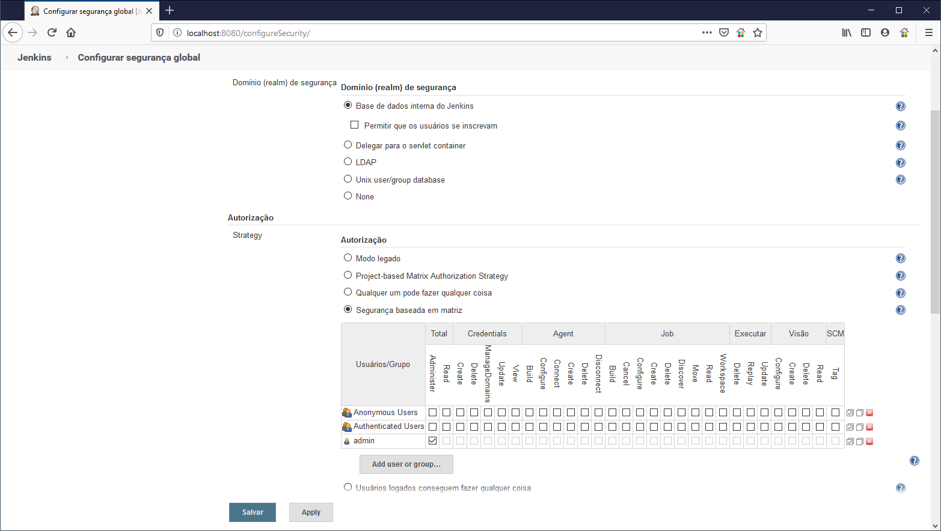Remove the admin row from matrix
The width and height of the screenshot is (941, 531).
[x=869, y=441]
